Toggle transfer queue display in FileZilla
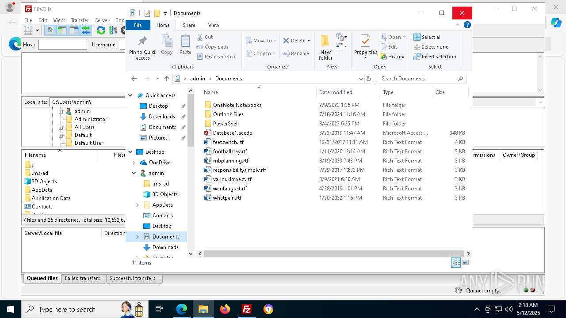 pos(86,30)
